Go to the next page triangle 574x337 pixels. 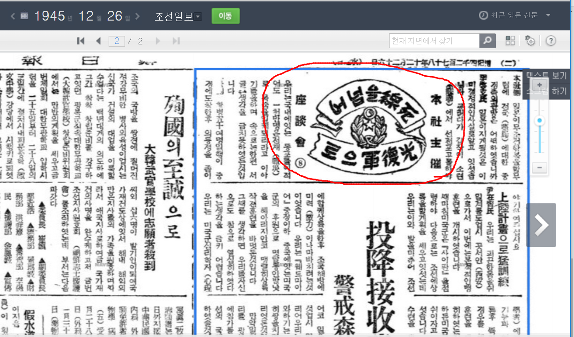(x=158, y=41)
